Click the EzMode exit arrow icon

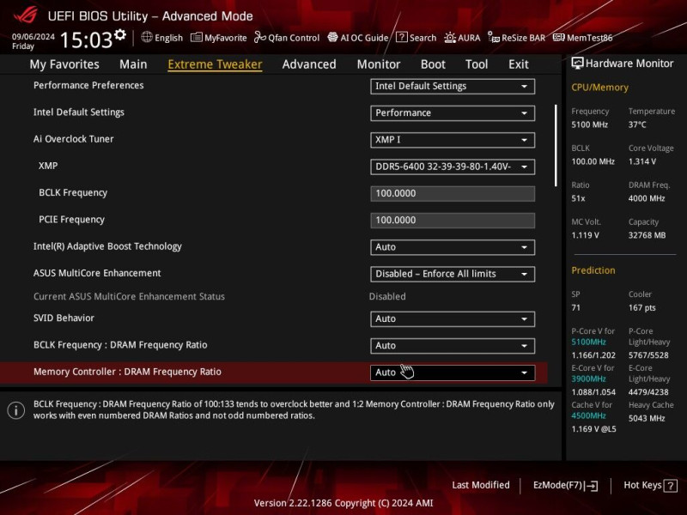(x=591, y=485)
